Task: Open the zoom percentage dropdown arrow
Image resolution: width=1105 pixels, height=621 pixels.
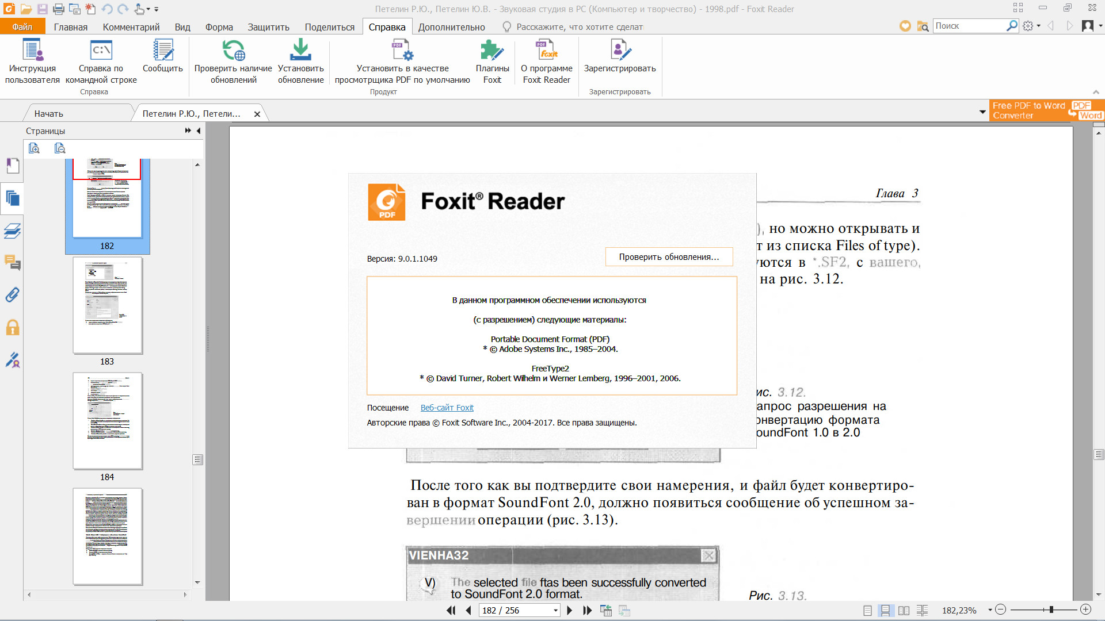Action: [x=990, y=610]
